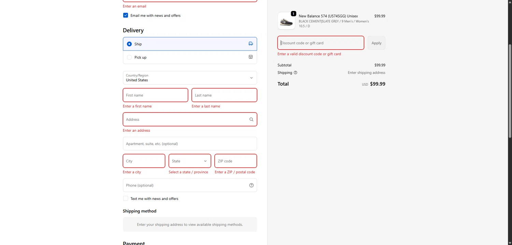Click the Apartment, suite, etc. field

(x=190, y=144)
